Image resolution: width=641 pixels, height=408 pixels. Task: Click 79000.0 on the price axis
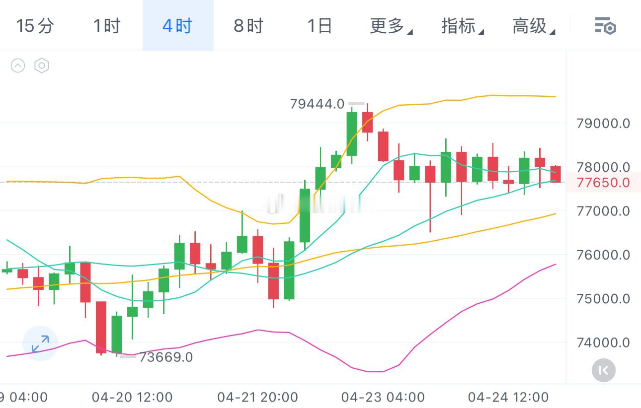(603, 124)
